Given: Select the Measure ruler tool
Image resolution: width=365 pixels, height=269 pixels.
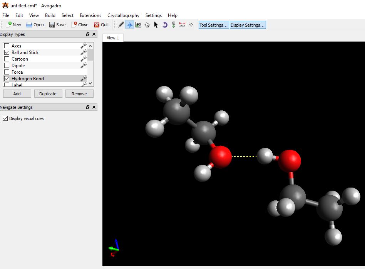Looking at the screenshot, I should pyautogui.click(x=182, y=25).
